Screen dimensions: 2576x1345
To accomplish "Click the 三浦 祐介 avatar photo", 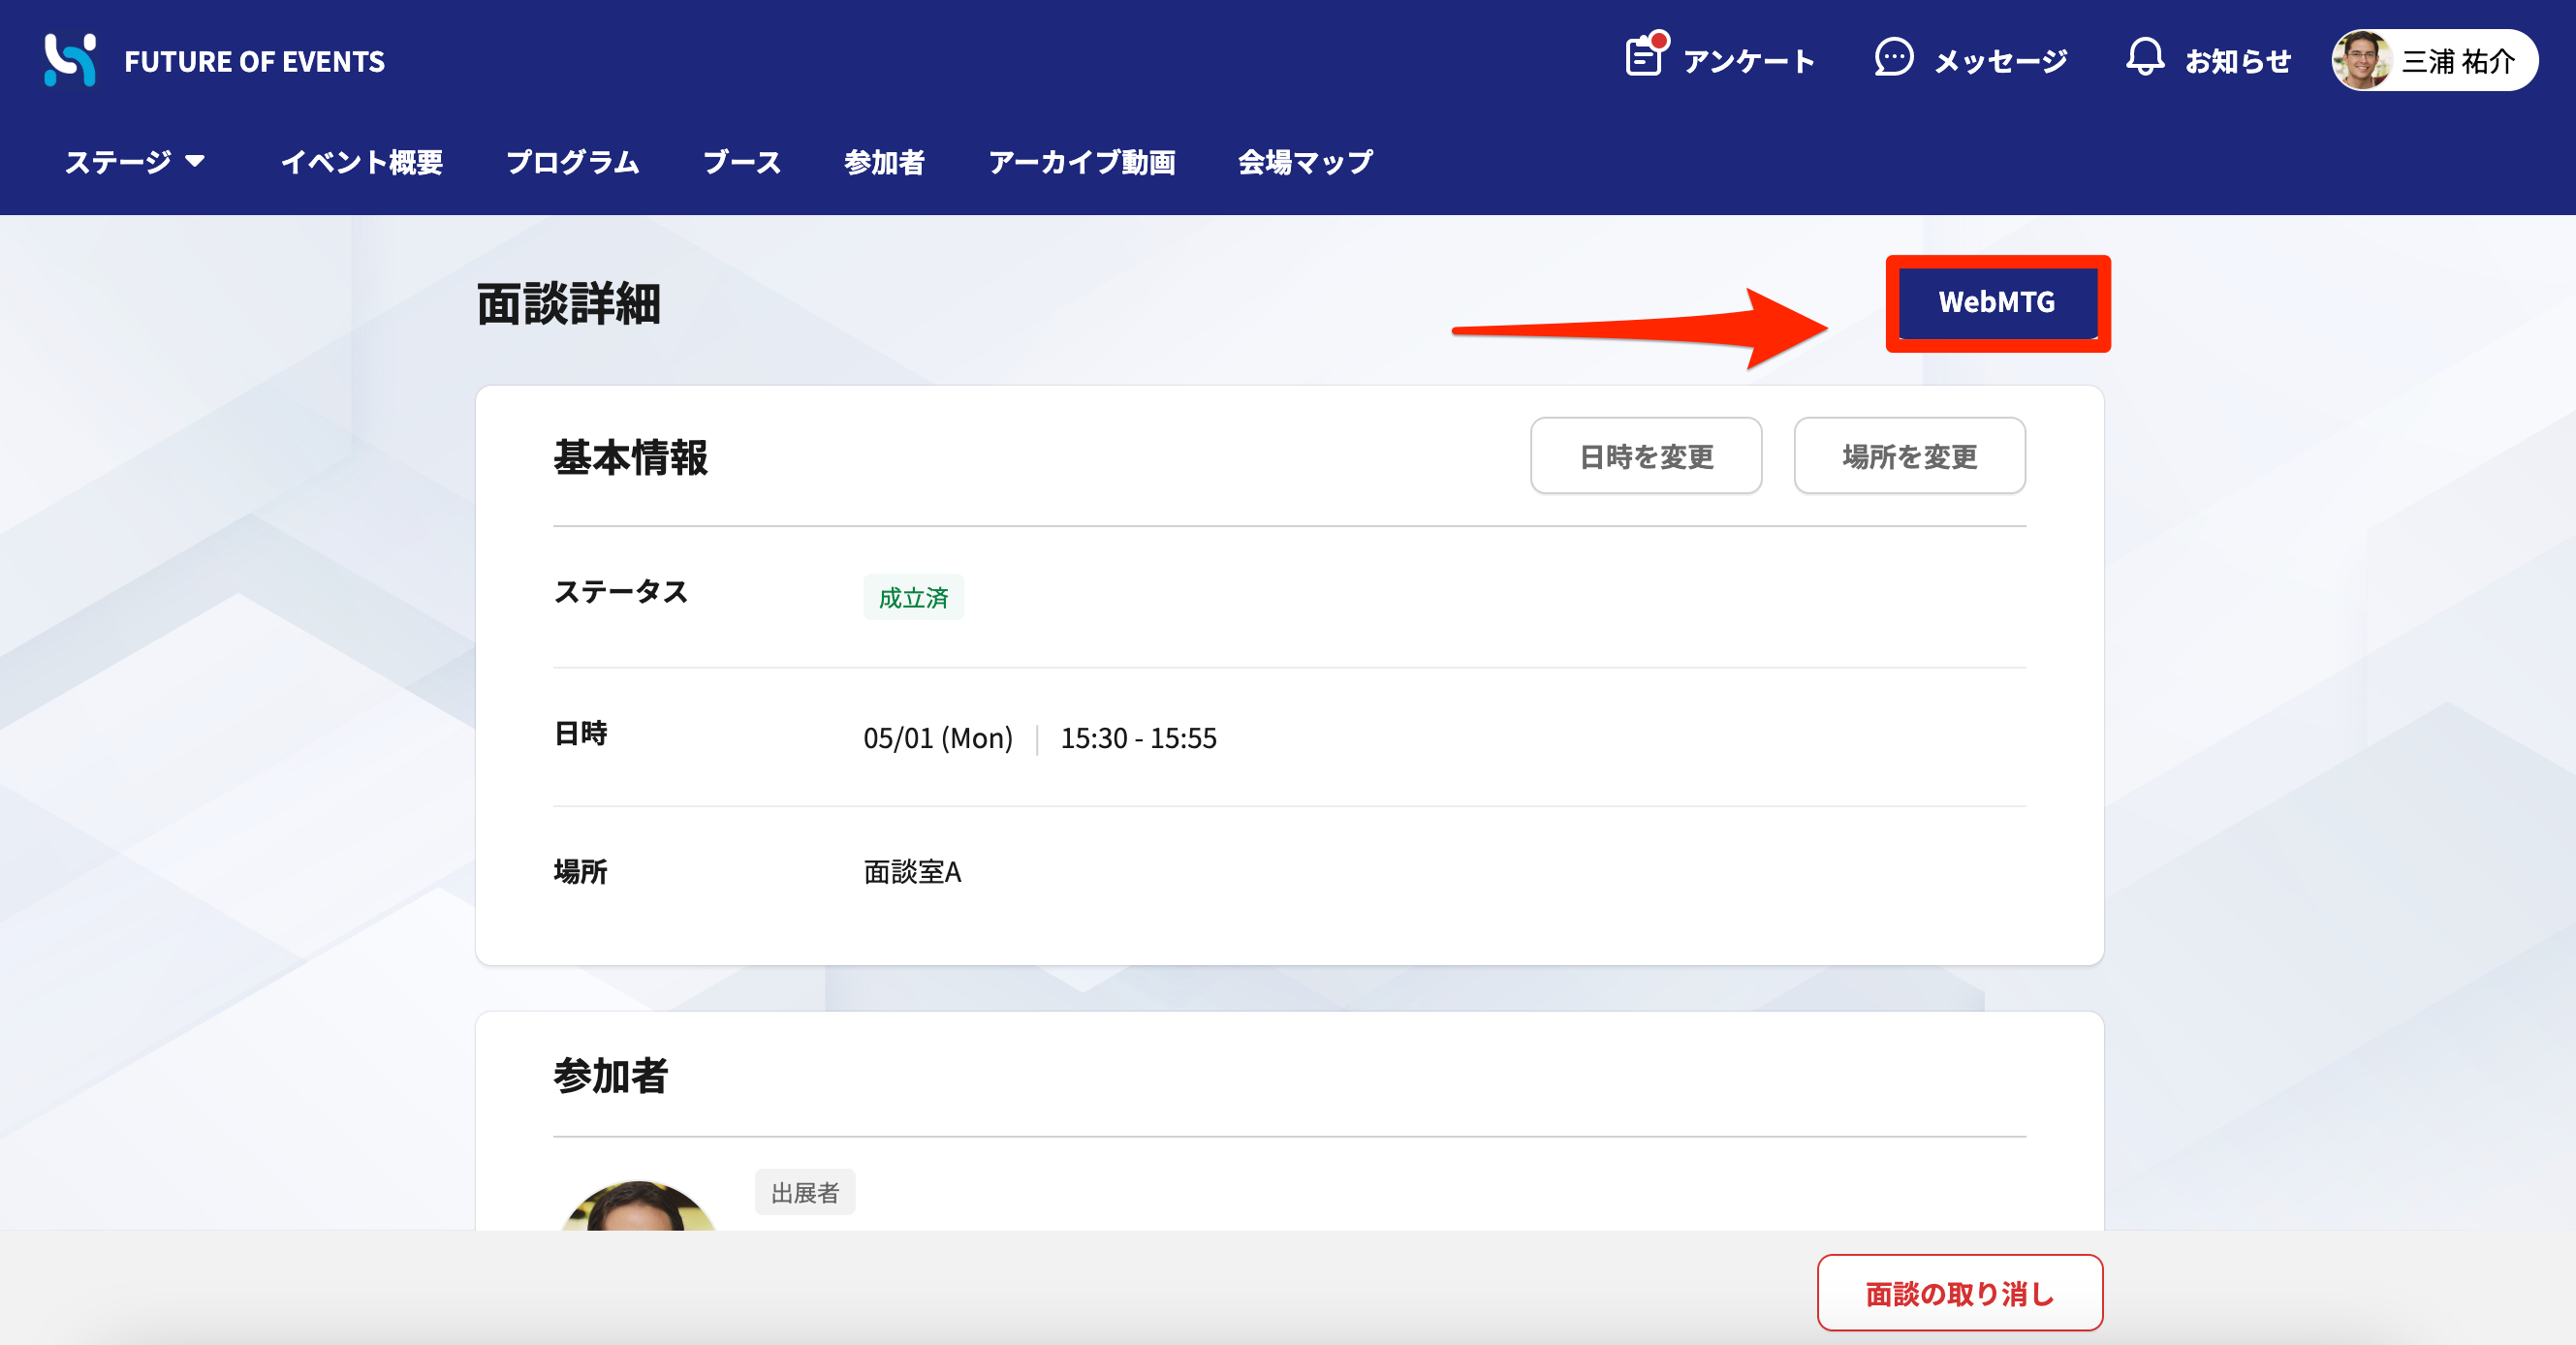I will (2362, 61).
